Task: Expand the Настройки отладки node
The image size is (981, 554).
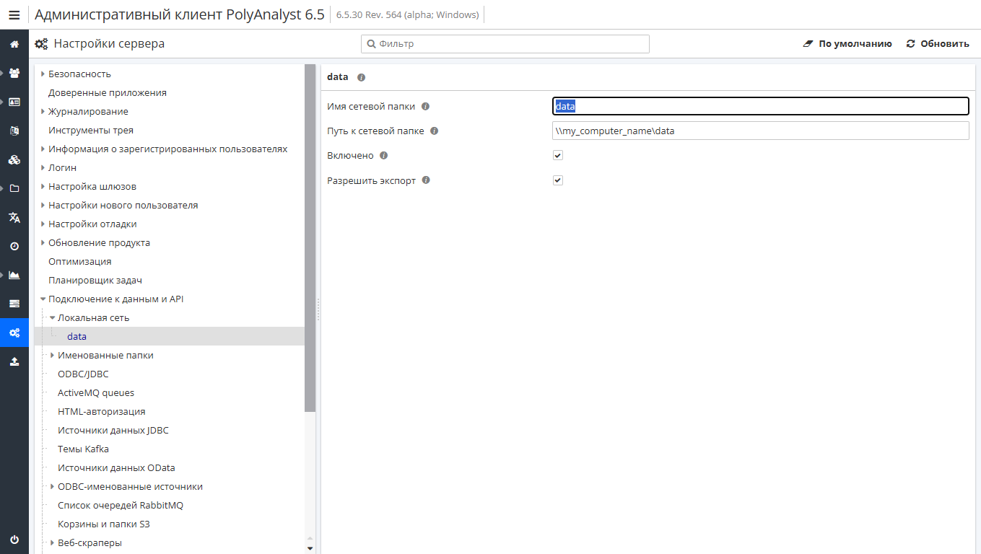Action: (43, 224)
